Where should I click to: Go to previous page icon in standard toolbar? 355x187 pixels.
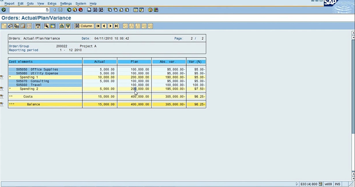(x=116, y=10)
